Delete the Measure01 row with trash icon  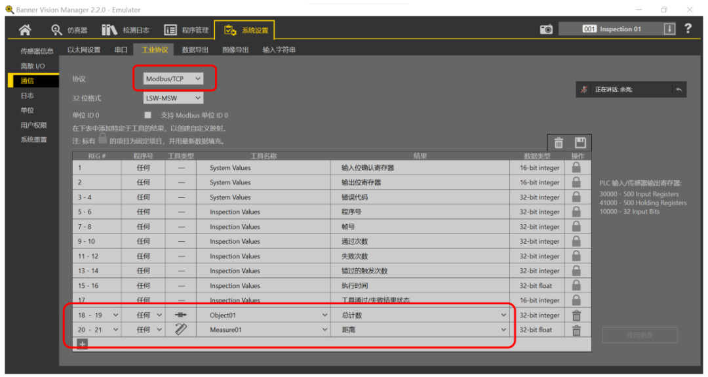click(576, 330)
